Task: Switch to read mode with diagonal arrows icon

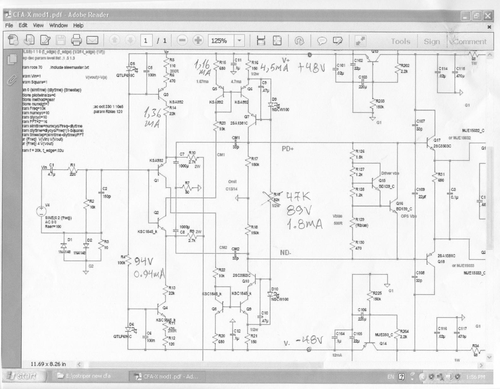Action: click(360, 40)
